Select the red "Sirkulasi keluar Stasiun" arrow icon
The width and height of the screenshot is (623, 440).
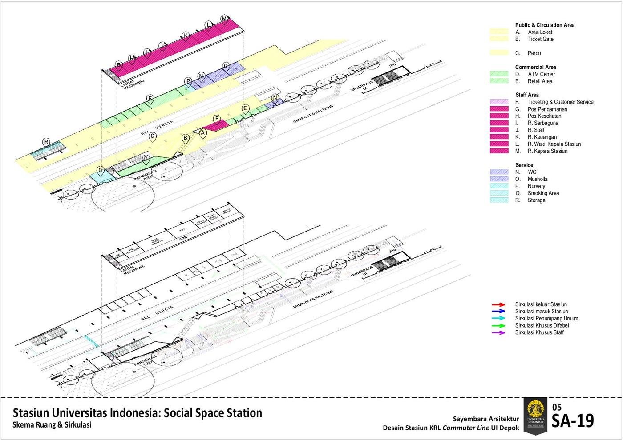497,304
